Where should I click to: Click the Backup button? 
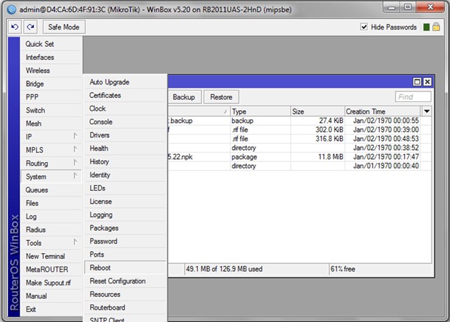pyautogui.click(x=184, y=97)
